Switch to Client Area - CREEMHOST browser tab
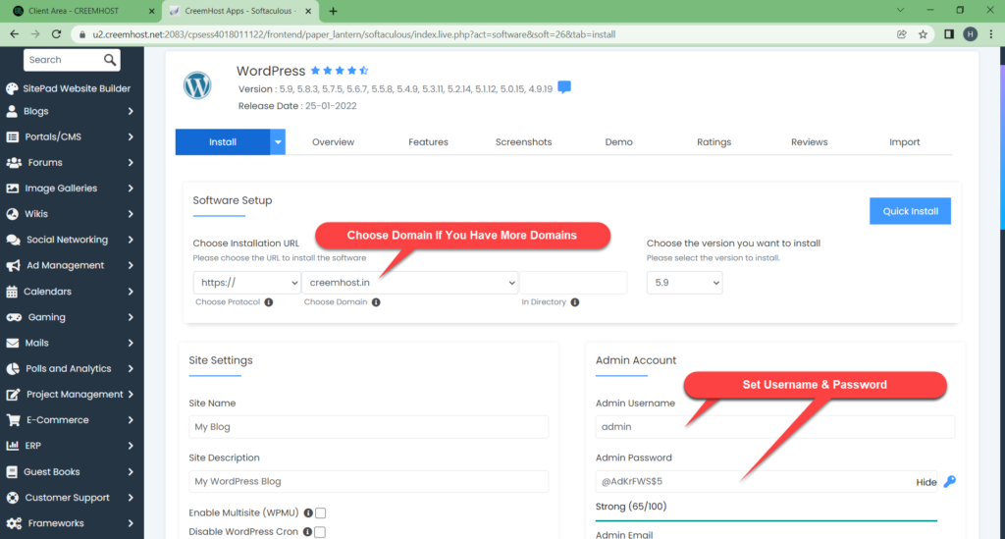Screen dimensions: 1005x539 coord(83,11)
